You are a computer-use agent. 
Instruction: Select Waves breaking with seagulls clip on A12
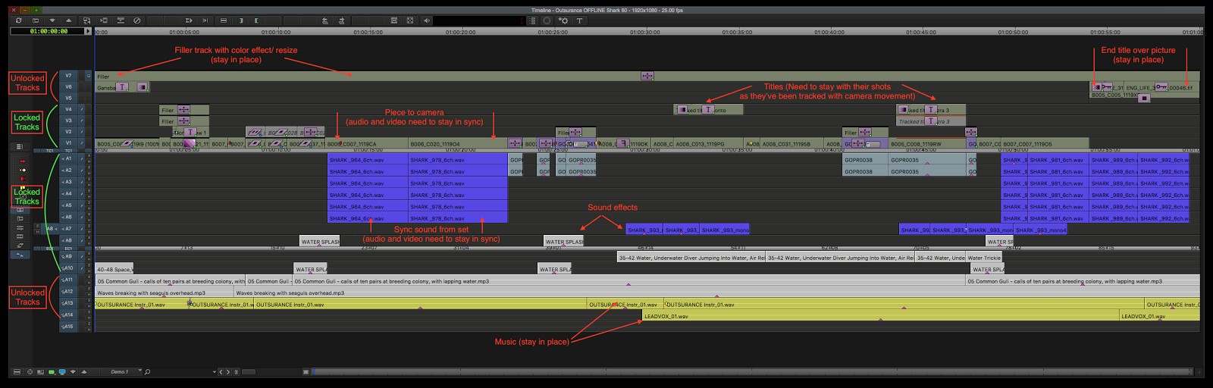[x=164, y=292]
